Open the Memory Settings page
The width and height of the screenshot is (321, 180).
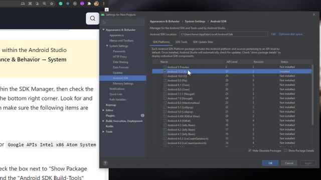click(123, 83)
